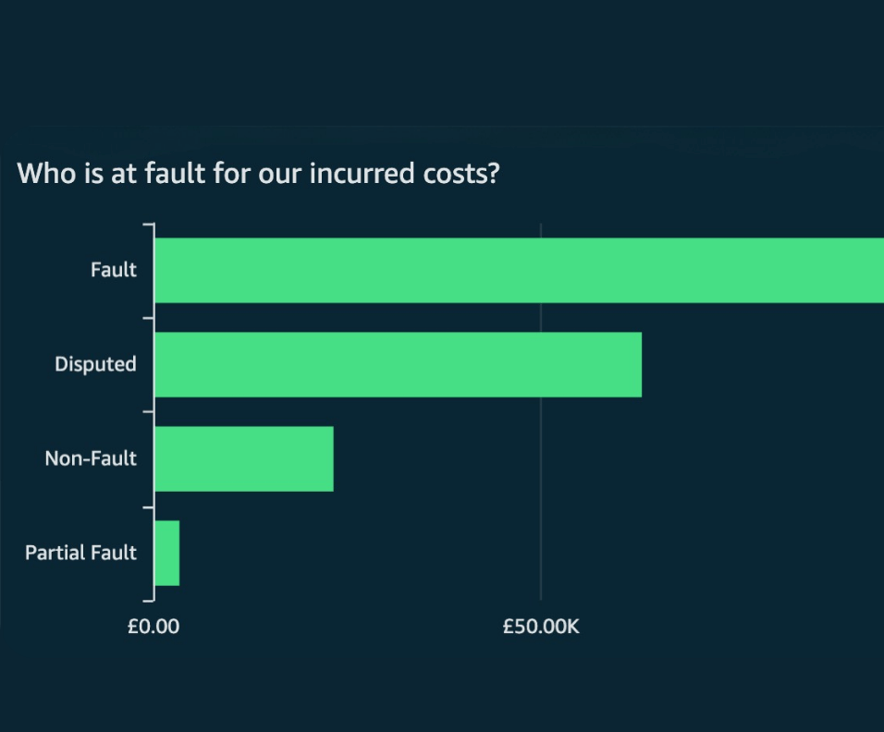884x732 pixels.
Task: Click the tick mark between Disputed and Non-Fault
Action: click(x=148, y=411)
